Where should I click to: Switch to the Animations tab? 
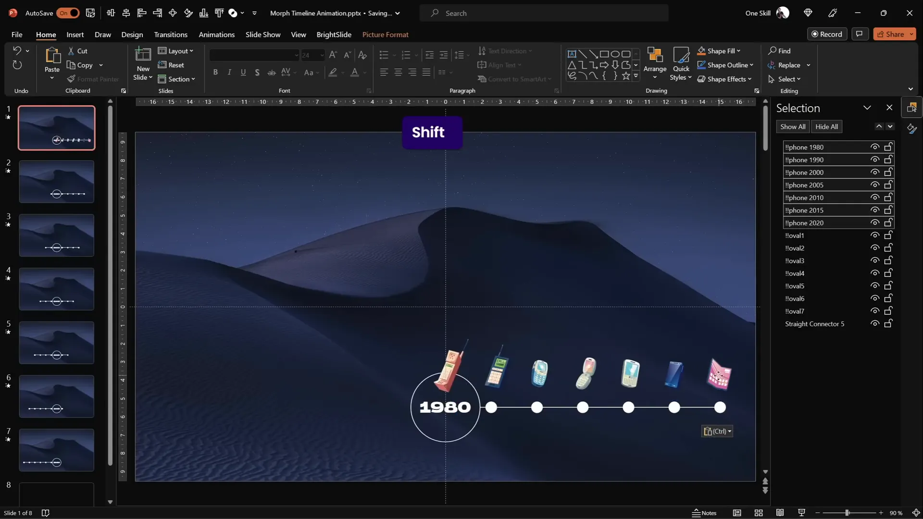pos(216,34)
